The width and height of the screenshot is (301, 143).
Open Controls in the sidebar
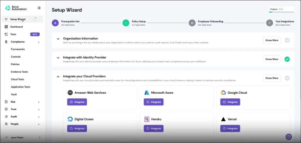16,57
